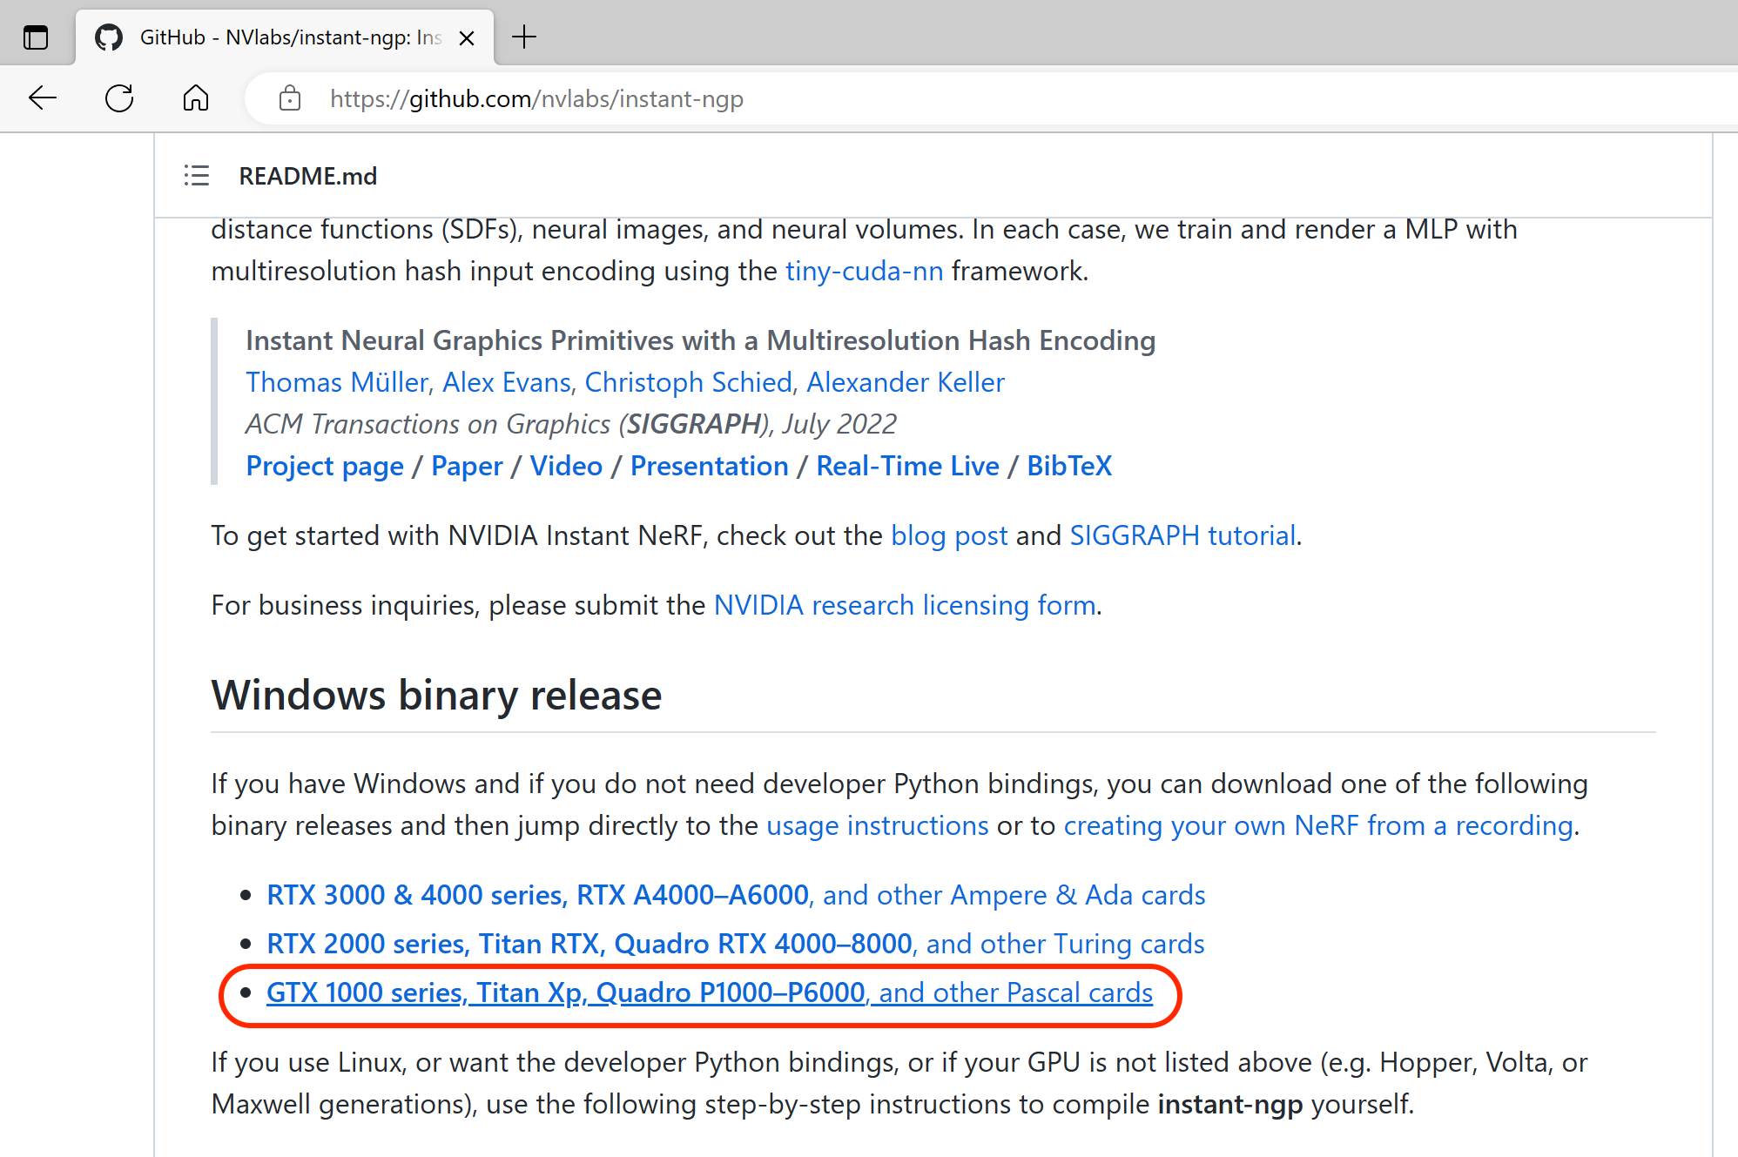Open Alexander Keller author link
The width and height of the screenshot is (1738, 1157).
[x=906, y=382]
